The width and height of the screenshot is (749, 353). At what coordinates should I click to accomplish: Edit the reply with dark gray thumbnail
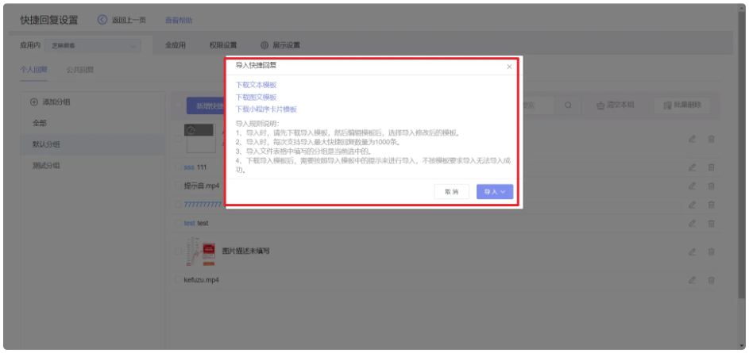692,139
